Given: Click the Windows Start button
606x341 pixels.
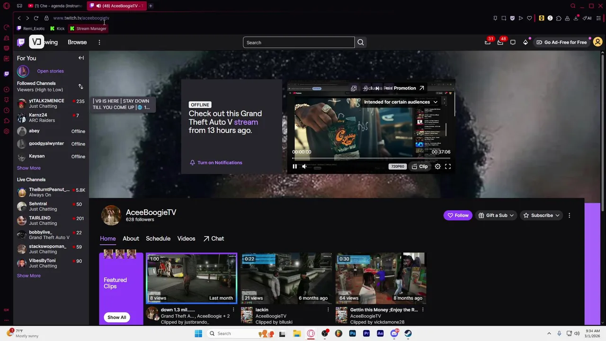Looking at the screenshot, I should [x=198, y=333].
